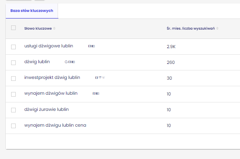Enable the checkbox for dźwigi żurawie lublin
The width and height of the screenshot is (240, 159).
point(13,110)
